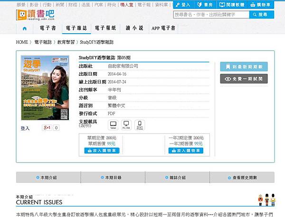Click 行動 link in top navigation
285x217 pixels.
[47, 5]
